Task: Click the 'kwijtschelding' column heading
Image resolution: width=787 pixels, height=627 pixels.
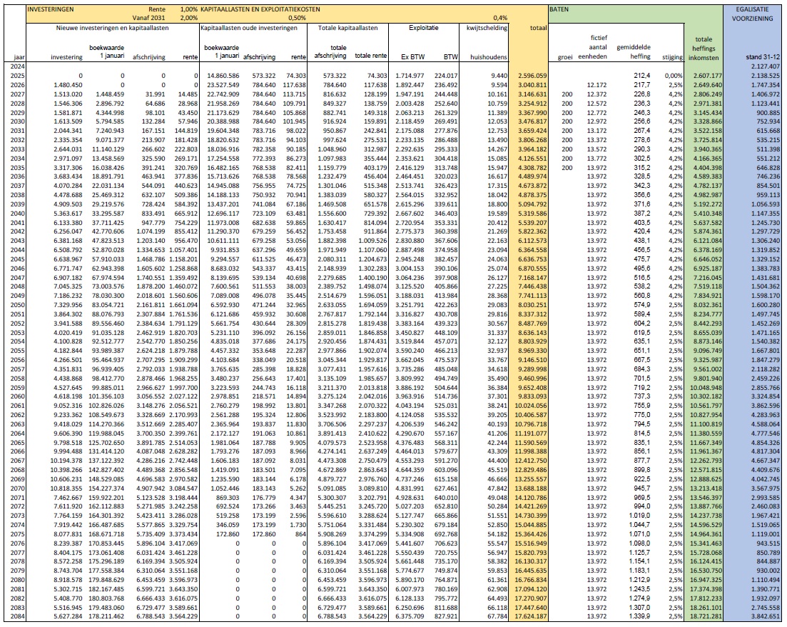Action: 487,28
